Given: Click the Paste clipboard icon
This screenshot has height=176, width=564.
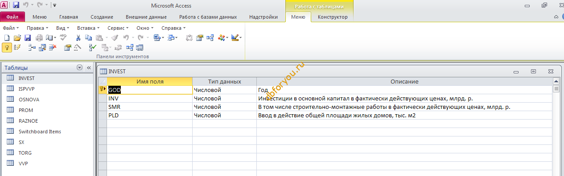Looking at the screenshot, I should tap(99, 38).
